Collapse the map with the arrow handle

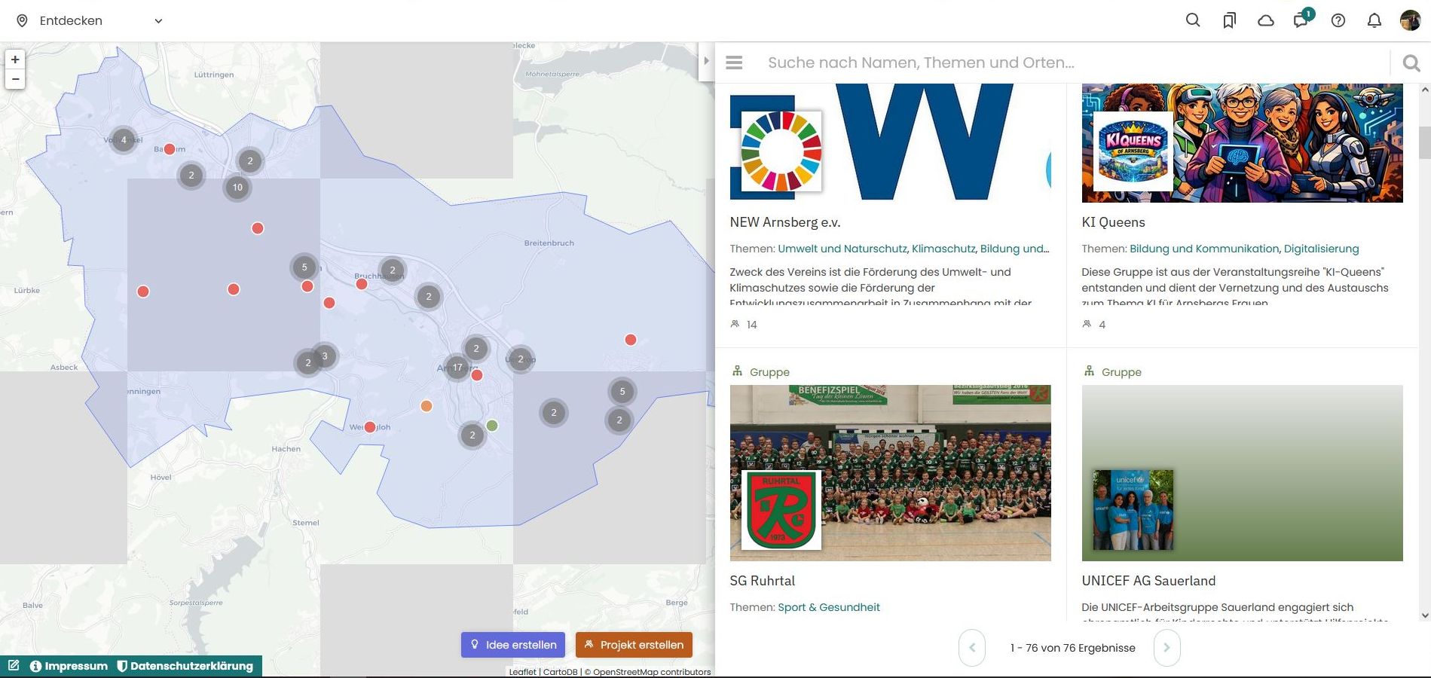click(x=706, y=61)
